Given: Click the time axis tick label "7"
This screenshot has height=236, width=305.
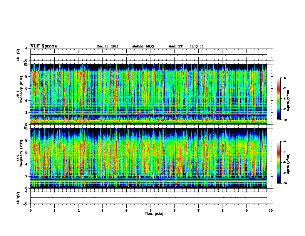Looking at the screenshot, I should click(199, 211).
